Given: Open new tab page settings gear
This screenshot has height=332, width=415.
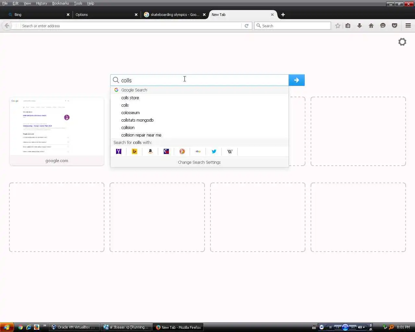Looking at the screenshot, I should point(402,42).
